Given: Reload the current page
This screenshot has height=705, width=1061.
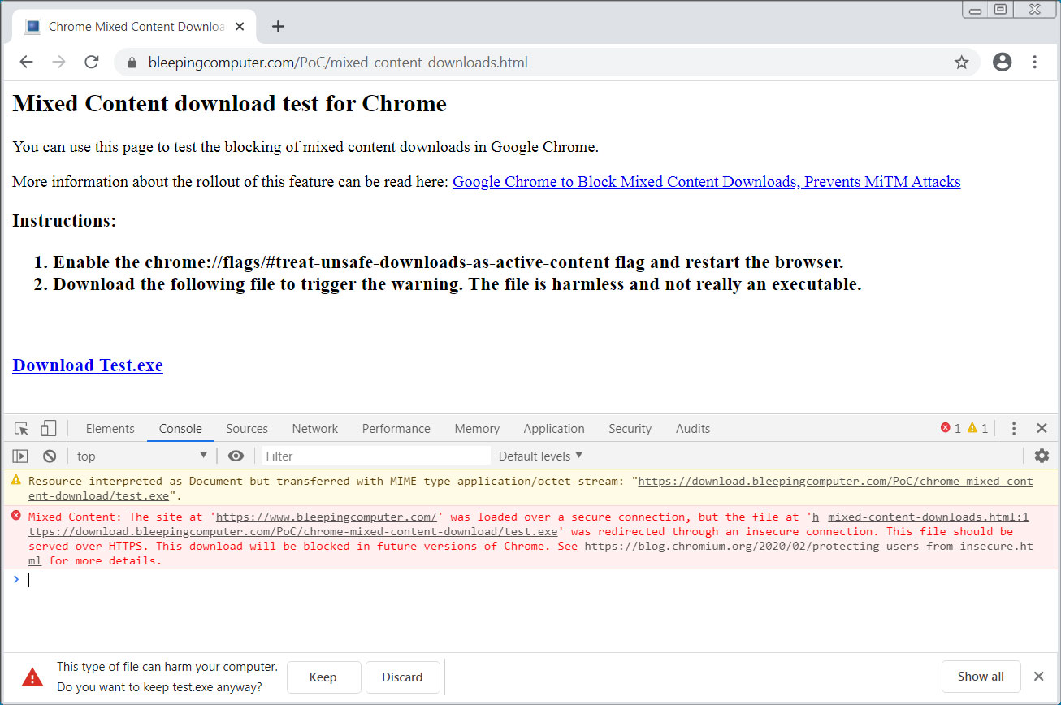Looking at the screenshot, I should click(x=92, y=63).
